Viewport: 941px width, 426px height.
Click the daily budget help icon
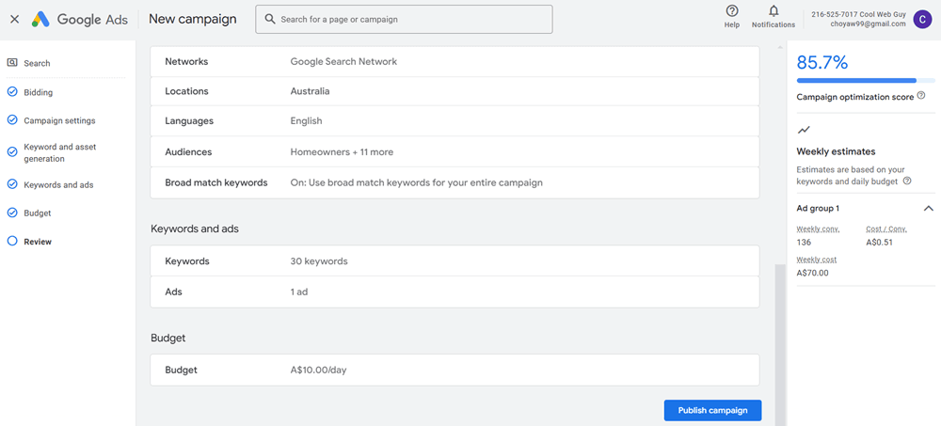[x=907, y=181]
